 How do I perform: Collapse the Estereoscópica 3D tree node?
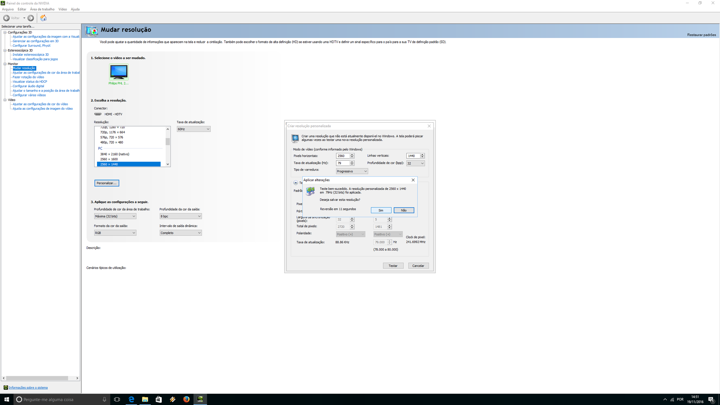pos(5,50)
